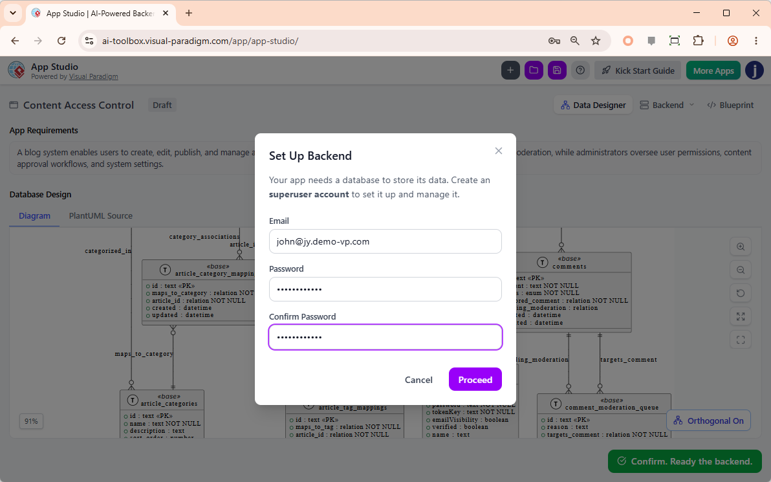
Task: Open password manager key icon
Action: tap(554, 41)
